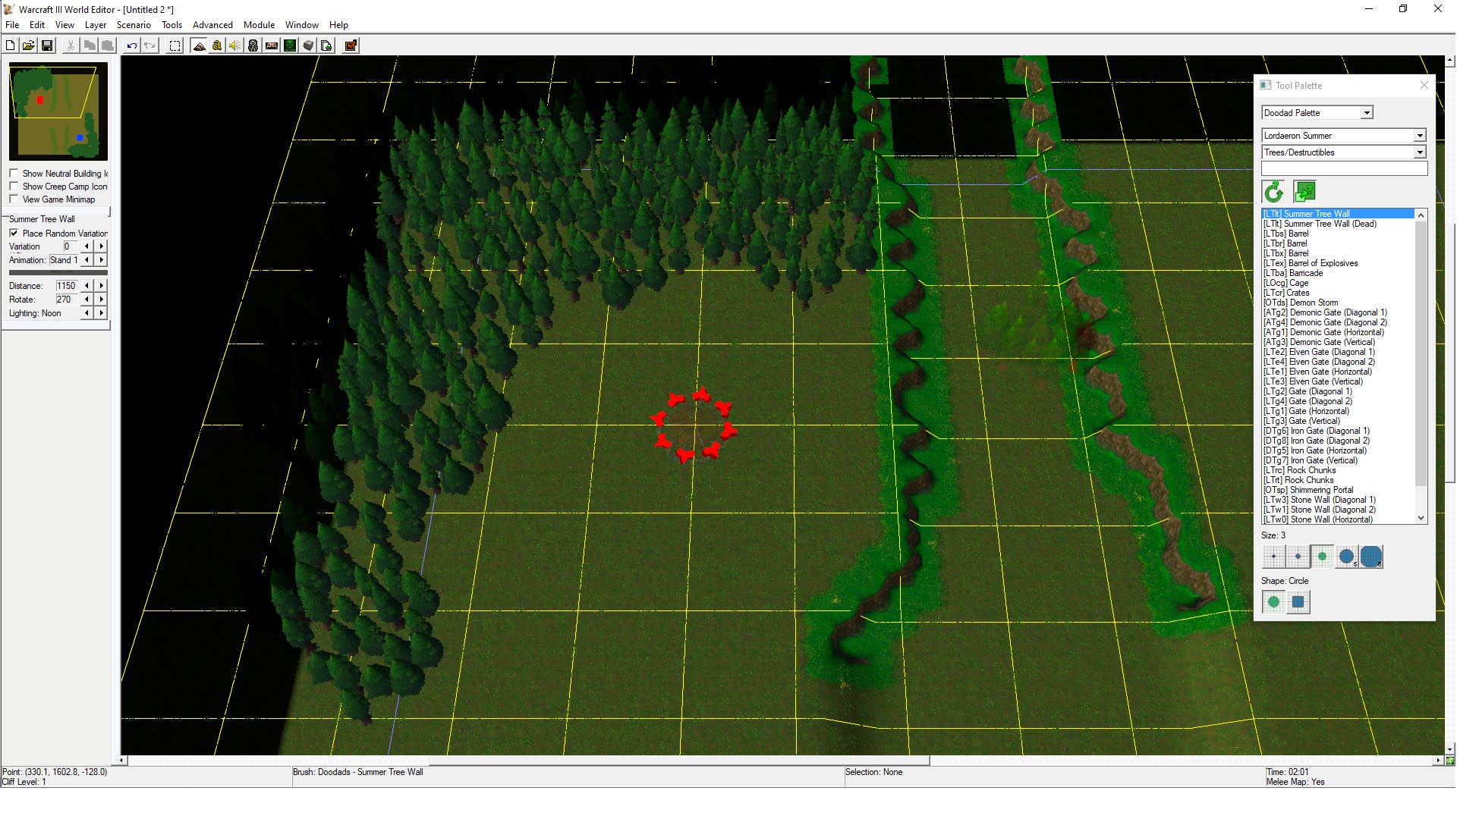
Task: Select the square brush shape
Action: [x=1298, y=602]
